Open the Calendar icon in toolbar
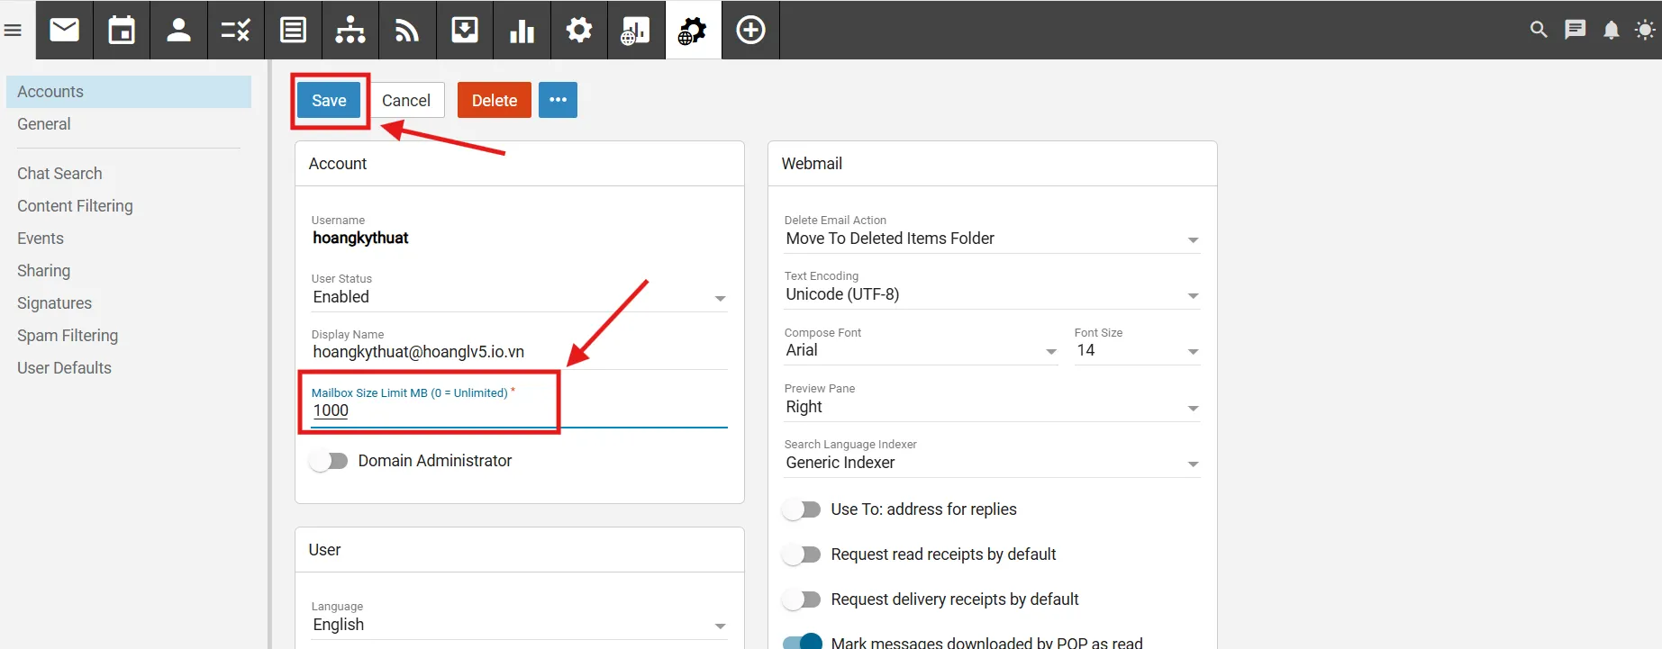Viewport: 1662px width, 649px height. [122, 30]
